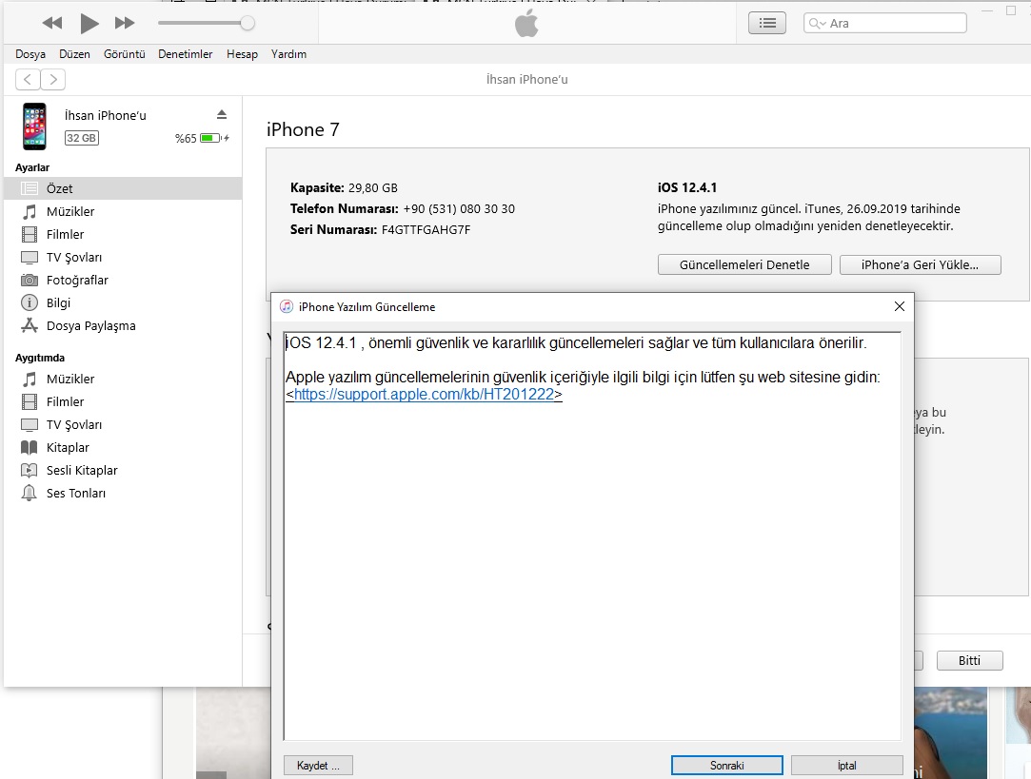Click the Bitti button
This screenshot has width=1031, height=779.
point(969,661)
